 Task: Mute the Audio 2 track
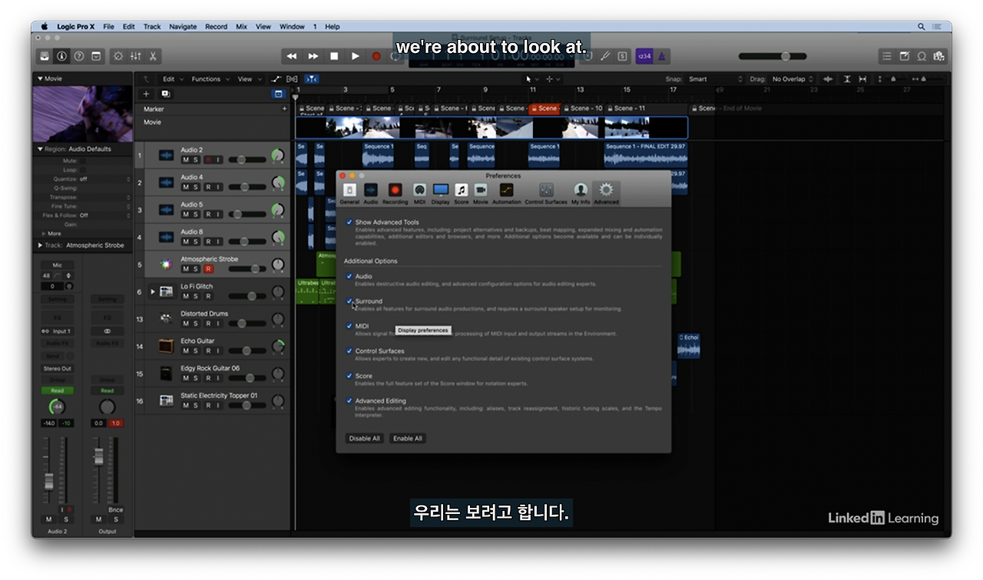[x=185, y=160]
